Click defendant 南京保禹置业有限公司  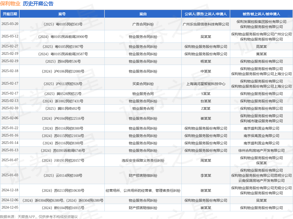click(261, 136)
